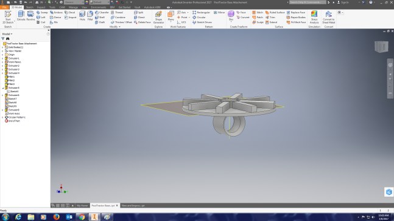The width and height of the screenshot is (394, 221).
Task: Click the browser filter icon
Action: pyautogui.click(x=3, y=39)
